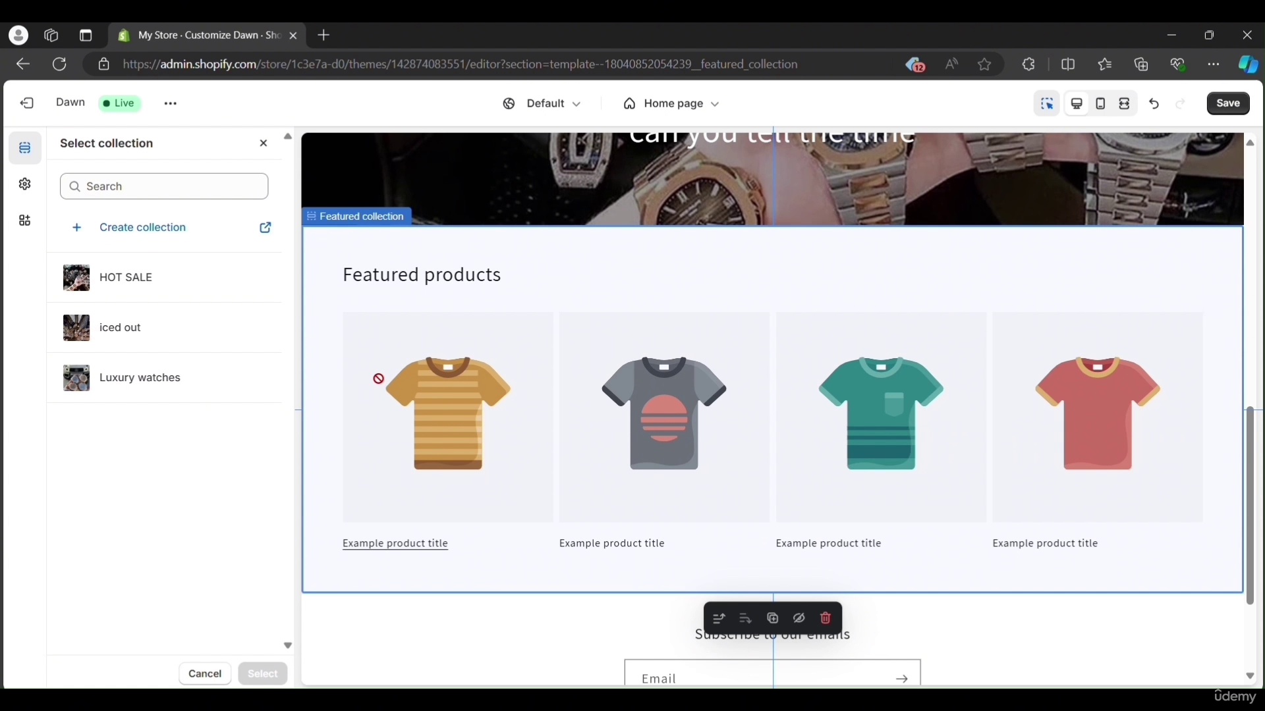Image resolution: width=1265 pixels, height=711 pixels.
Task: Click the mobile preview icon
Action: (1100, 103)
